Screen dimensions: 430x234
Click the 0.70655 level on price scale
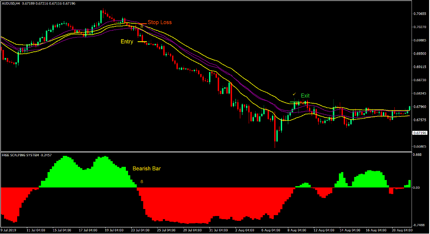[419, 14]
